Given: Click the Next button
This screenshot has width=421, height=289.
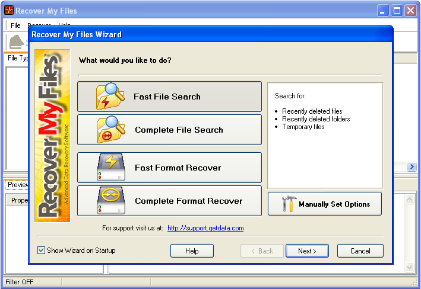Looking at the screenshot, I should coord(307,251).
